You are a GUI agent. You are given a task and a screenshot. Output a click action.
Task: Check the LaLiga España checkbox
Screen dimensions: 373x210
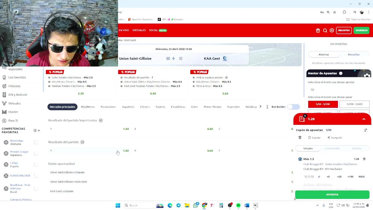point(36,164)
